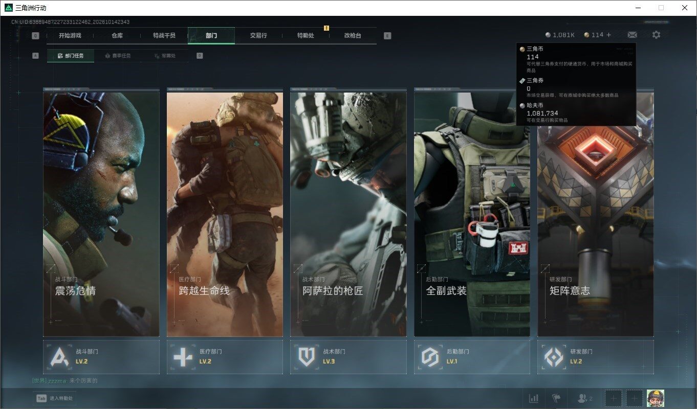Open the 仓库 tab
The image size is (697, 409).
(117, 35)
